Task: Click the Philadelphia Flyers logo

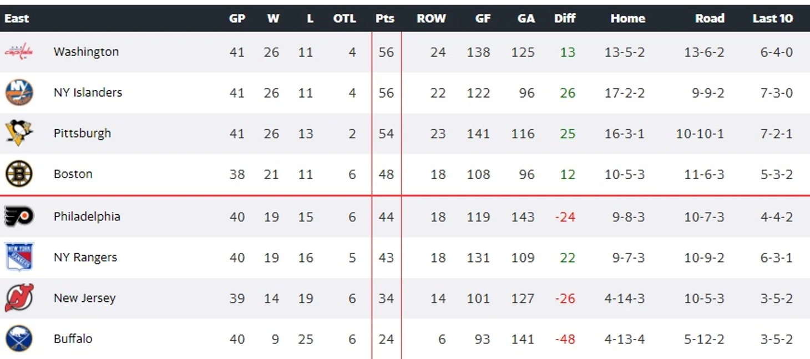Action: (19, 216)
